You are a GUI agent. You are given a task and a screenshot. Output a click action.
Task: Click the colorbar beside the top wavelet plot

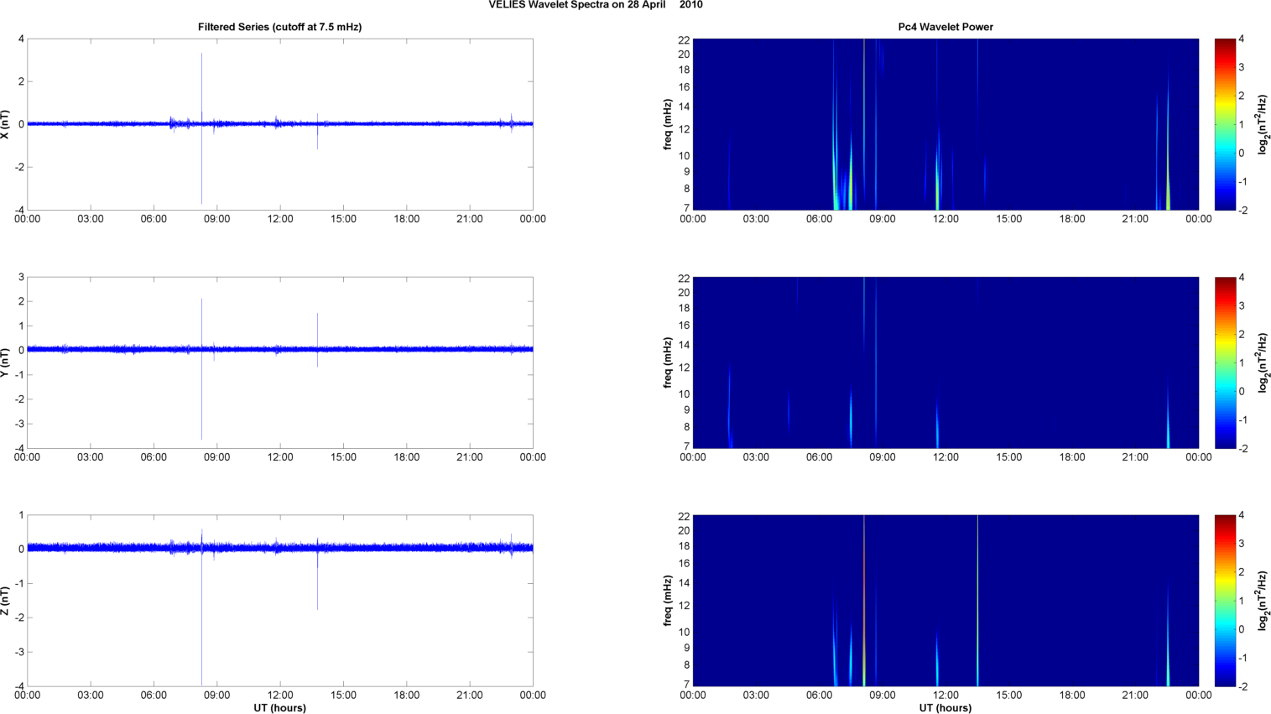point(1225,124)
